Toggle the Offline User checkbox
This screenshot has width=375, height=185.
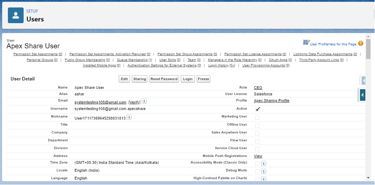click(x=257, y=126)
